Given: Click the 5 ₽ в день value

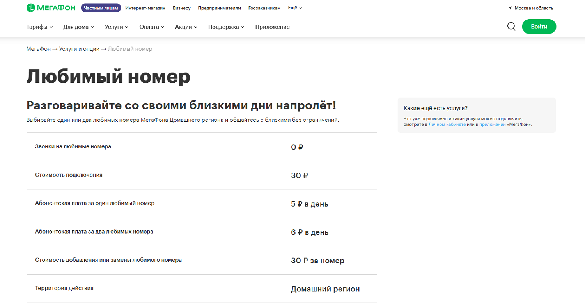Looking at the screenshot, I should click(x=310, y=204).
